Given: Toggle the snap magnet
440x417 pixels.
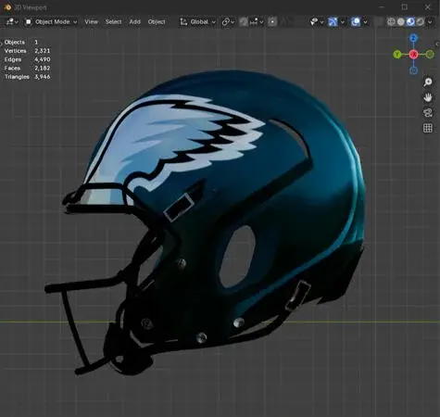Looking at the screenshot, I should coord(244,21).
